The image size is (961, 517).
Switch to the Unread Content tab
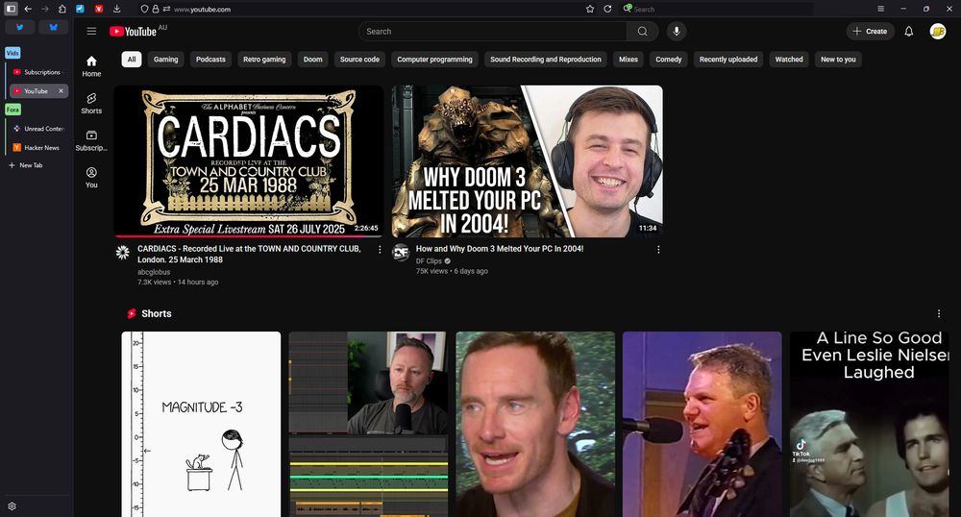tap(38, 129)
